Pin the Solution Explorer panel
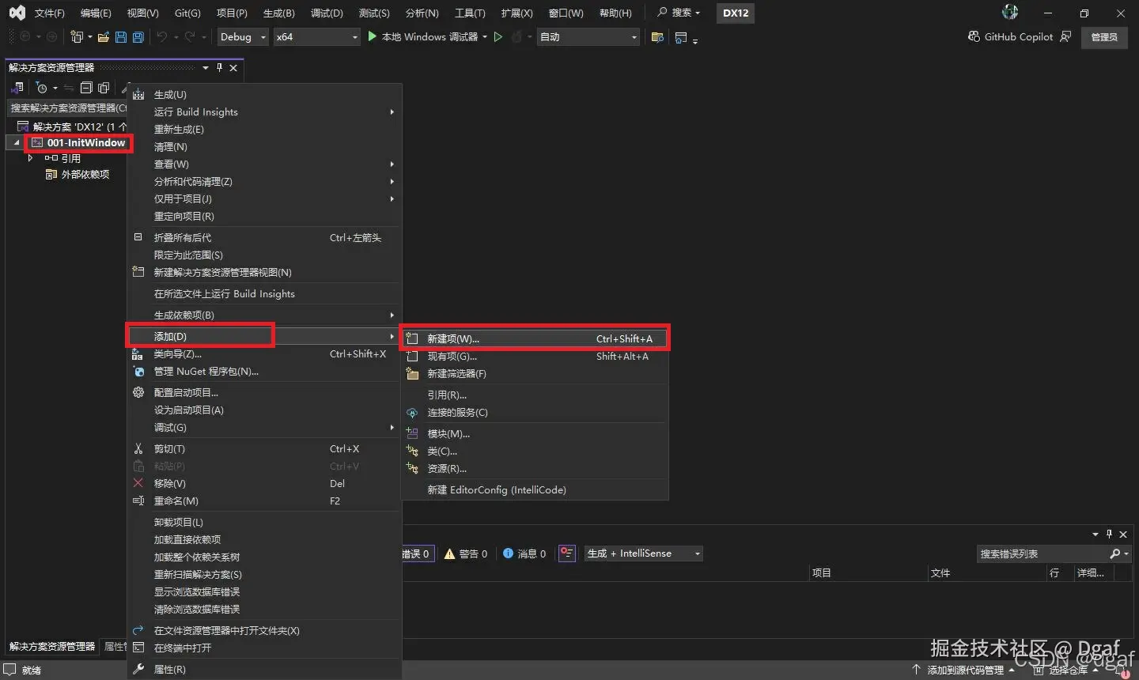This screenshot has height=680, width=1139. [x=220, y=68]
